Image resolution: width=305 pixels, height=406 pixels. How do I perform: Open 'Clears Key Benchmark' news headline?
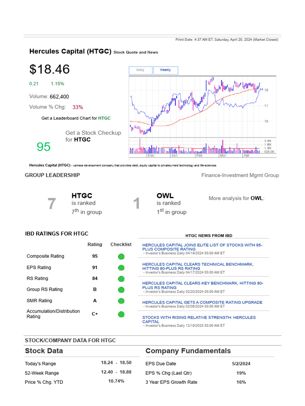(203, 285)
